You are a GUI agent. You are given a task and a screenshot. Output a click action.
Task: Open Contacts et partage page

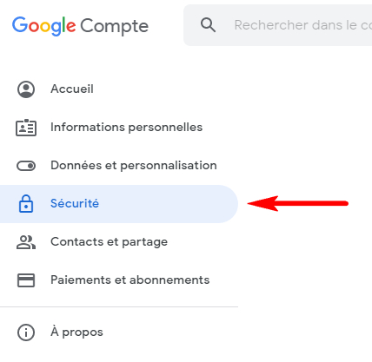pyautogui.click(x=110, y=242)
